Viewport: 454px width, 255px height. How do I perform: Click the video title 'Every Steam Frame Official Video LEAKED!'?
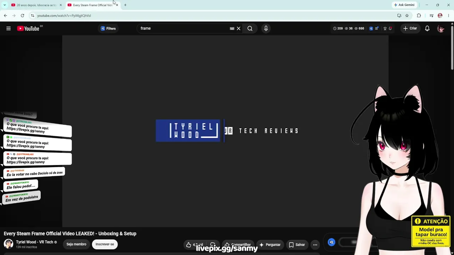(x=70, y=234)
